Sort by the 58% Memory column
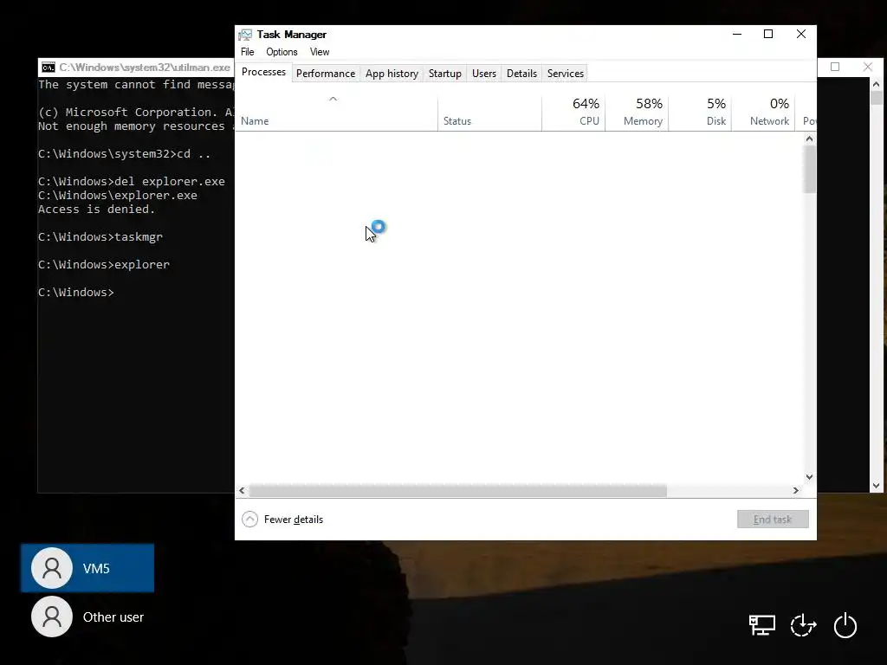Screen dimensions: 887x665 (x=637, y=113)
